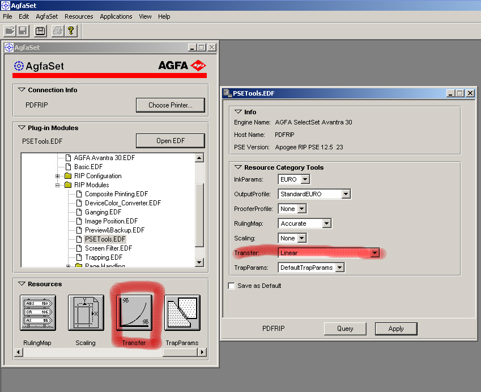Click the AgfaSet application title bar icon
This screenshot has width=481, height=392.
point(6,6)
